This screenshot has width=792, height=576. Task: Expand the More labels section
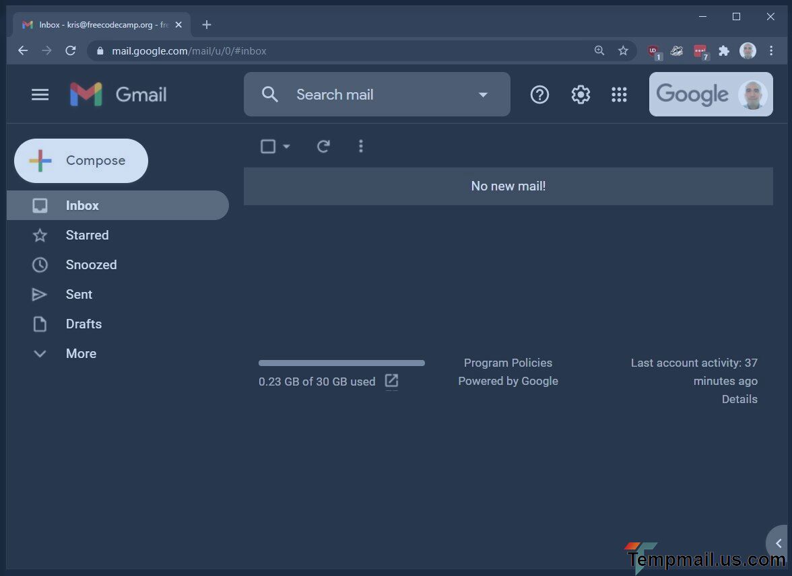pos(81,353)
